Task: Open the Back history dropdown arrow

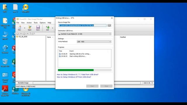Action: [21, 34]
